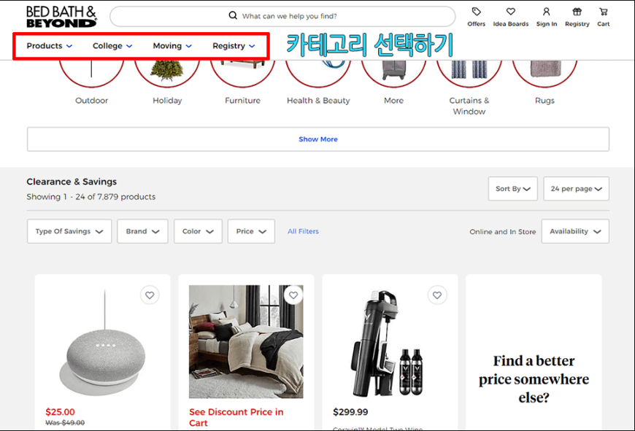Image resolution: width=635 pixels, height=431 pixels.
Task: Expand the College menu
Action: (x=112, y=46)
